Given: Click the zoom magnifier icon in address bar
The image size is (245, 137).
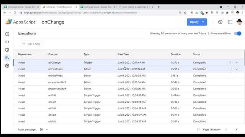Looking at the screenshot, I should click(180, 13).
